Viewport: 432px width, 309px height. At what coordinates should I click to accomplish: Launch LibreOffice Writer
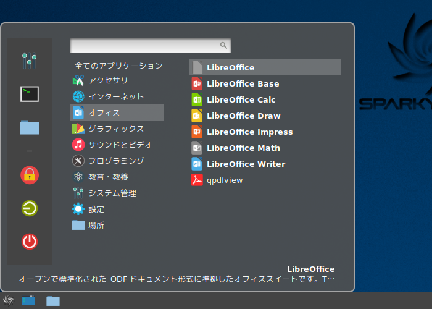(265, 164)
